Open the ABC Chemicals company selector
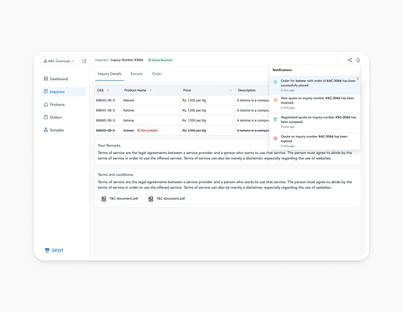Image resolution: width=403 pixels, height=312 pixels. [59, 61]
